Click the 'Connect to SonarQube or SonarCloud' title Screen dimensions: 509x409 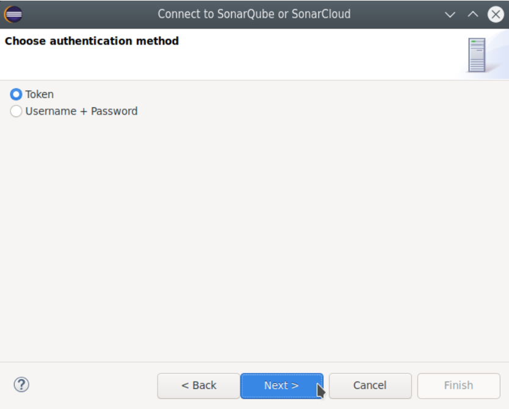tap(254, 14)
